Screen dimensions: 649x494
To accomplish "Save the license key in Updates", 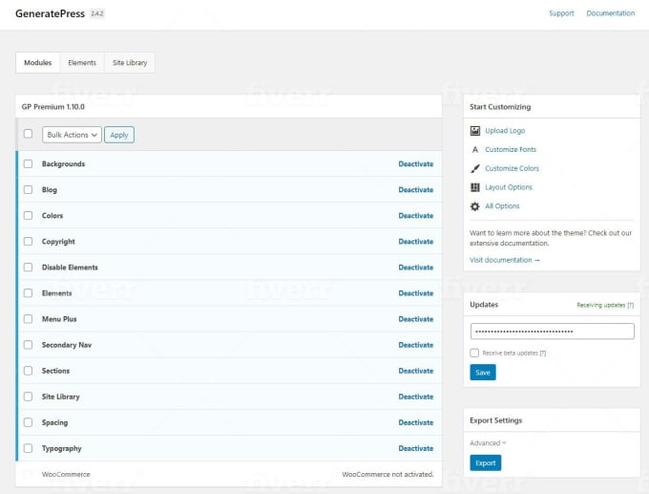I will [483, 373].
